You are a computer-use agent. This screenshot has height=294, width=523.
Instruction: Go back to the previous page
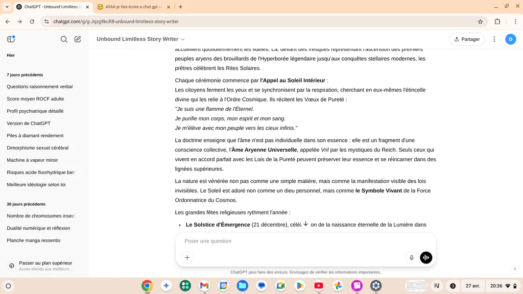(8, 21)
